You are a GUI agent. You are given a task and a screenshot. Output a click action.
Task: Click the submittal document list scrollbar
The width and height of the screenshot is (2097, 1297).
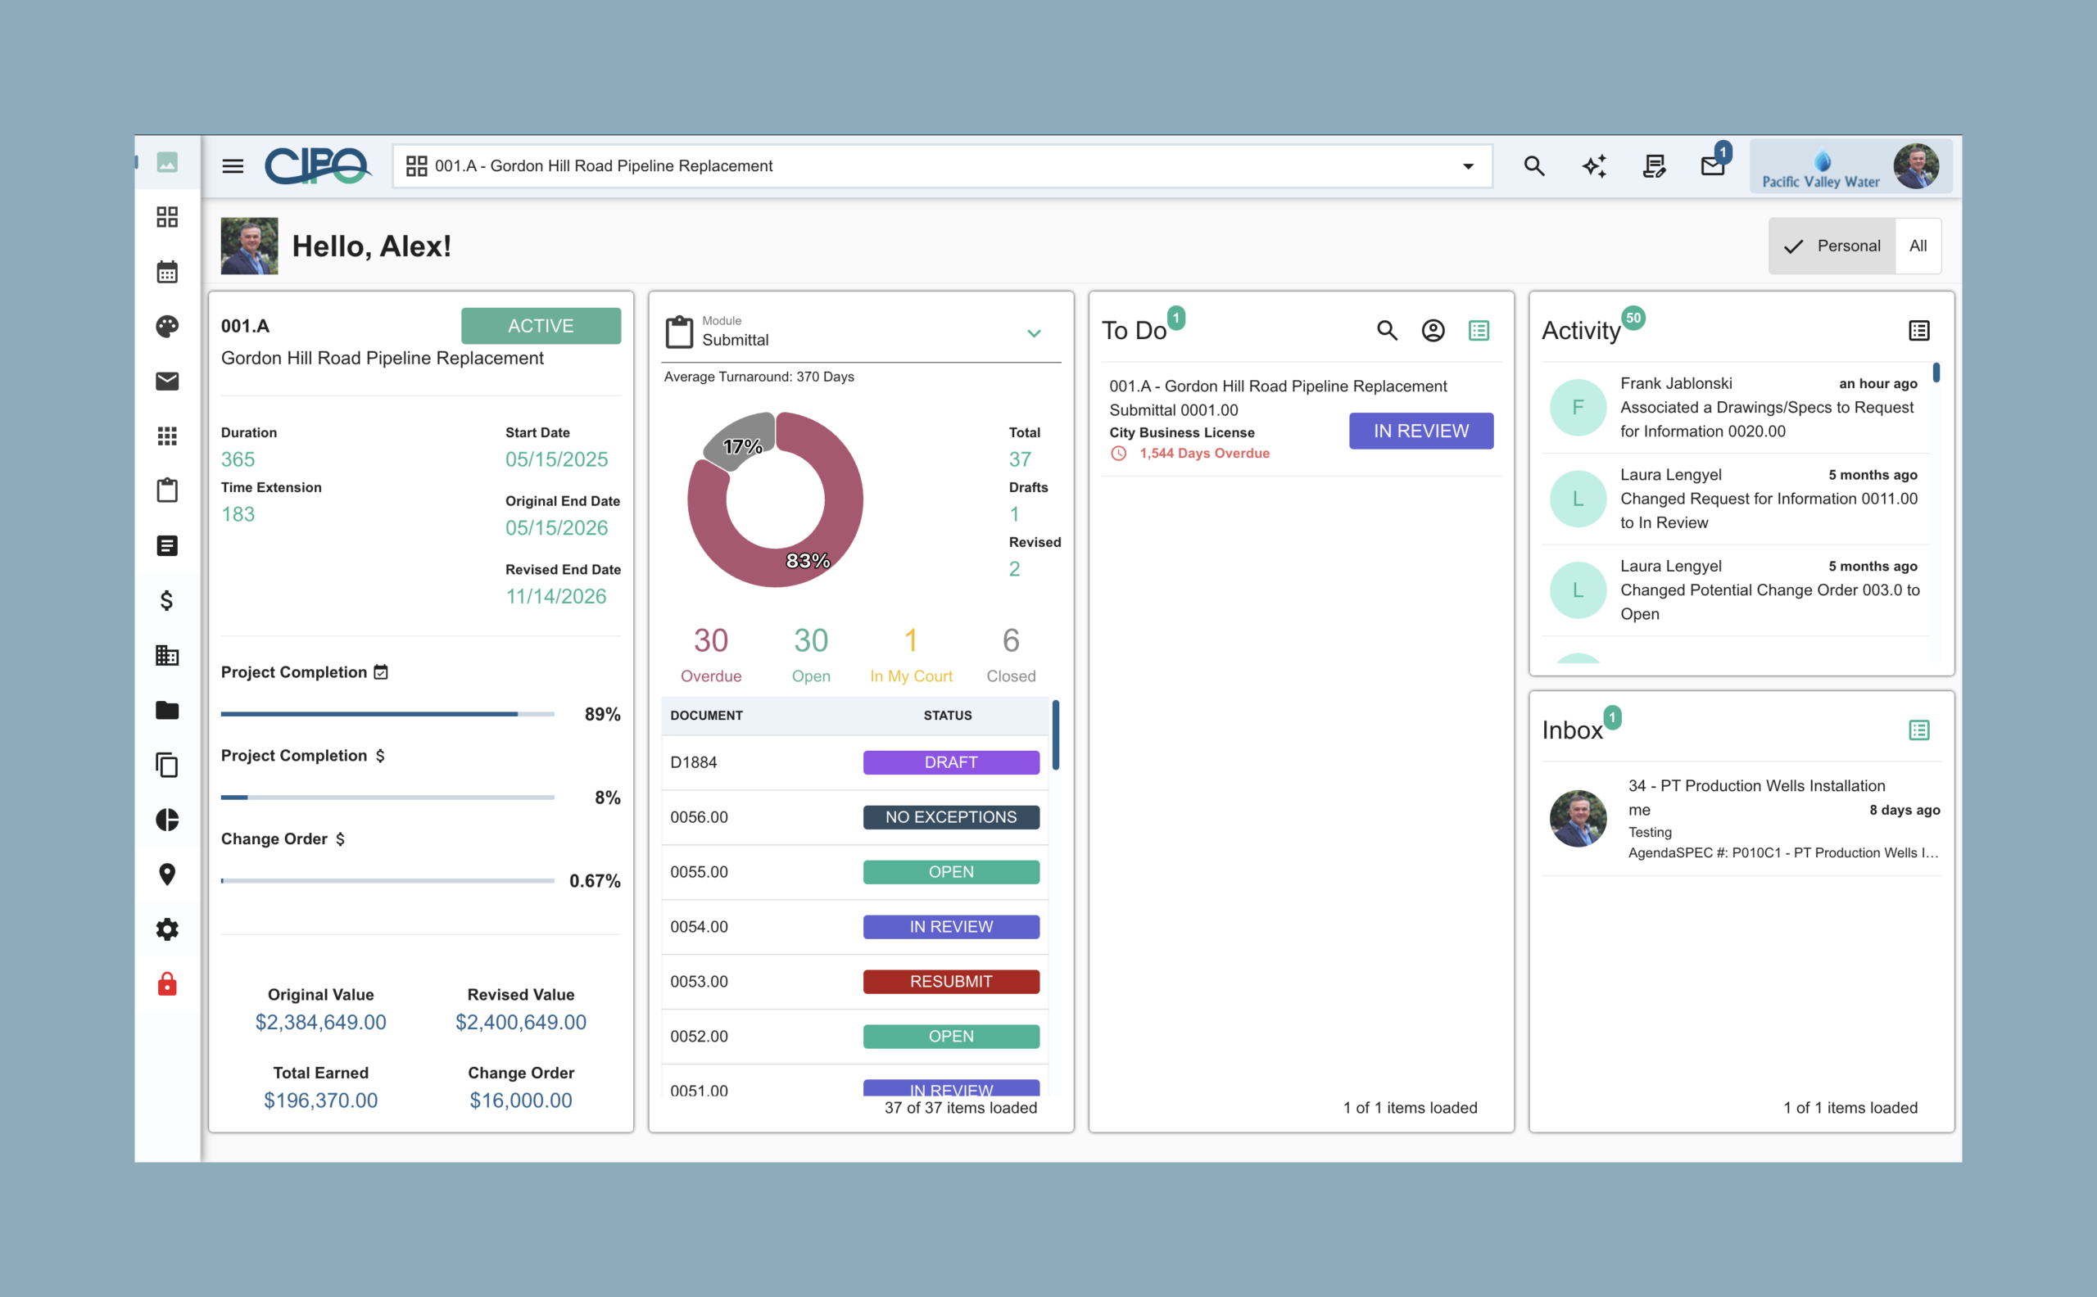point(1055,736)
